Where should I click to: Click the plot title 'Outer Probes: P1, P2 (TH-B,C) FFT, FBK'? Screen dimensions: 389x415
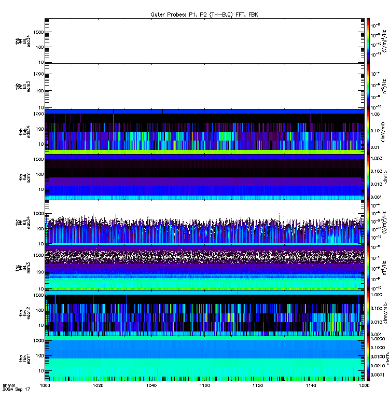tap(204, 15)
